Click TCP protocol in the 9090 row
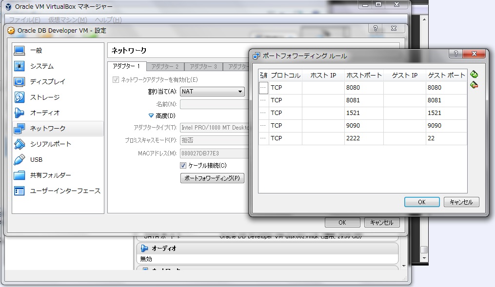Screen dimensions: 495x287 285,126
